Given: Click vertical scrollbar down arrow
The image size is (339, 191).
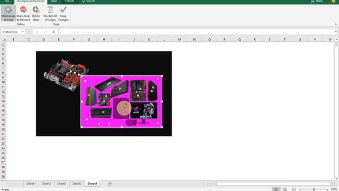Looking at the screenshot, I should point(336,179).
